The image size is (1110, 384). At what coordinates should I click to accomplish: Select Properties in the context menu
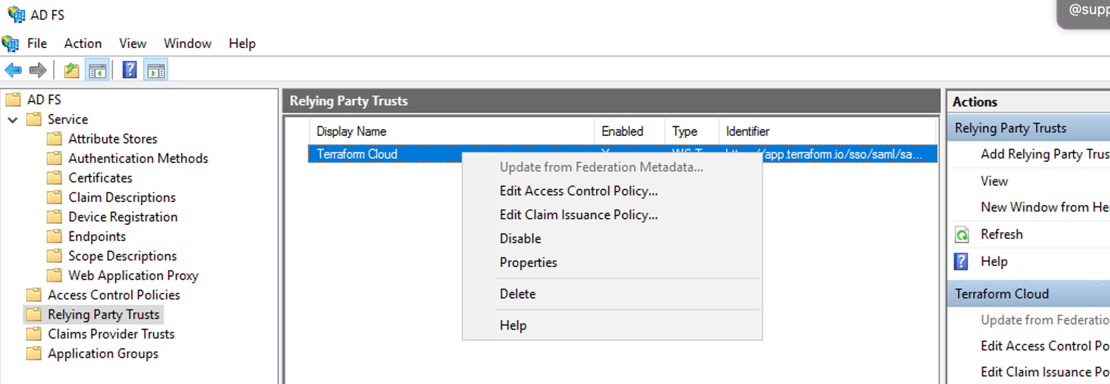[528, 263]
